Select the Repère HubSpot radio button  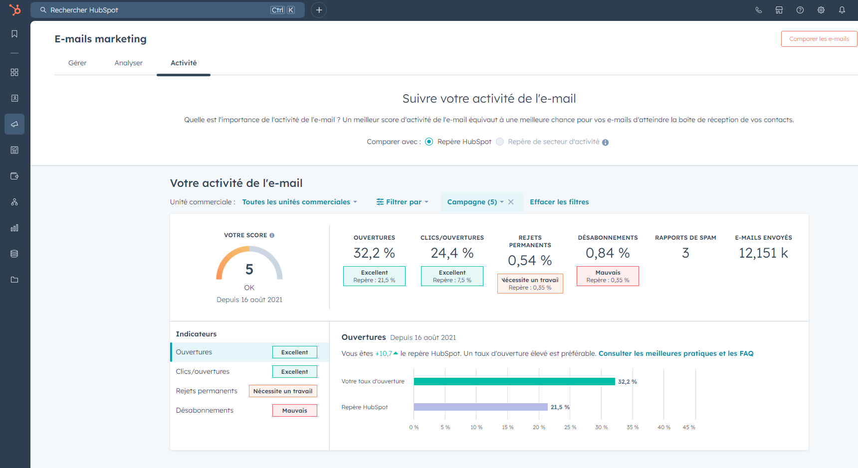coord(429,142)
